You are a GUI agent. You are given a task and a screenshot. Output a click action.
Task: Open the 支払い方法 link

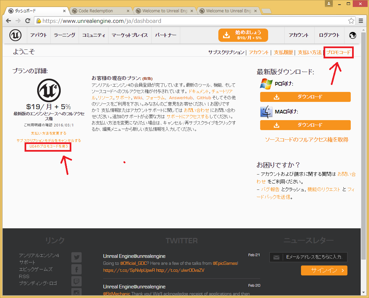pyautogui.click(x=310, y=52)
